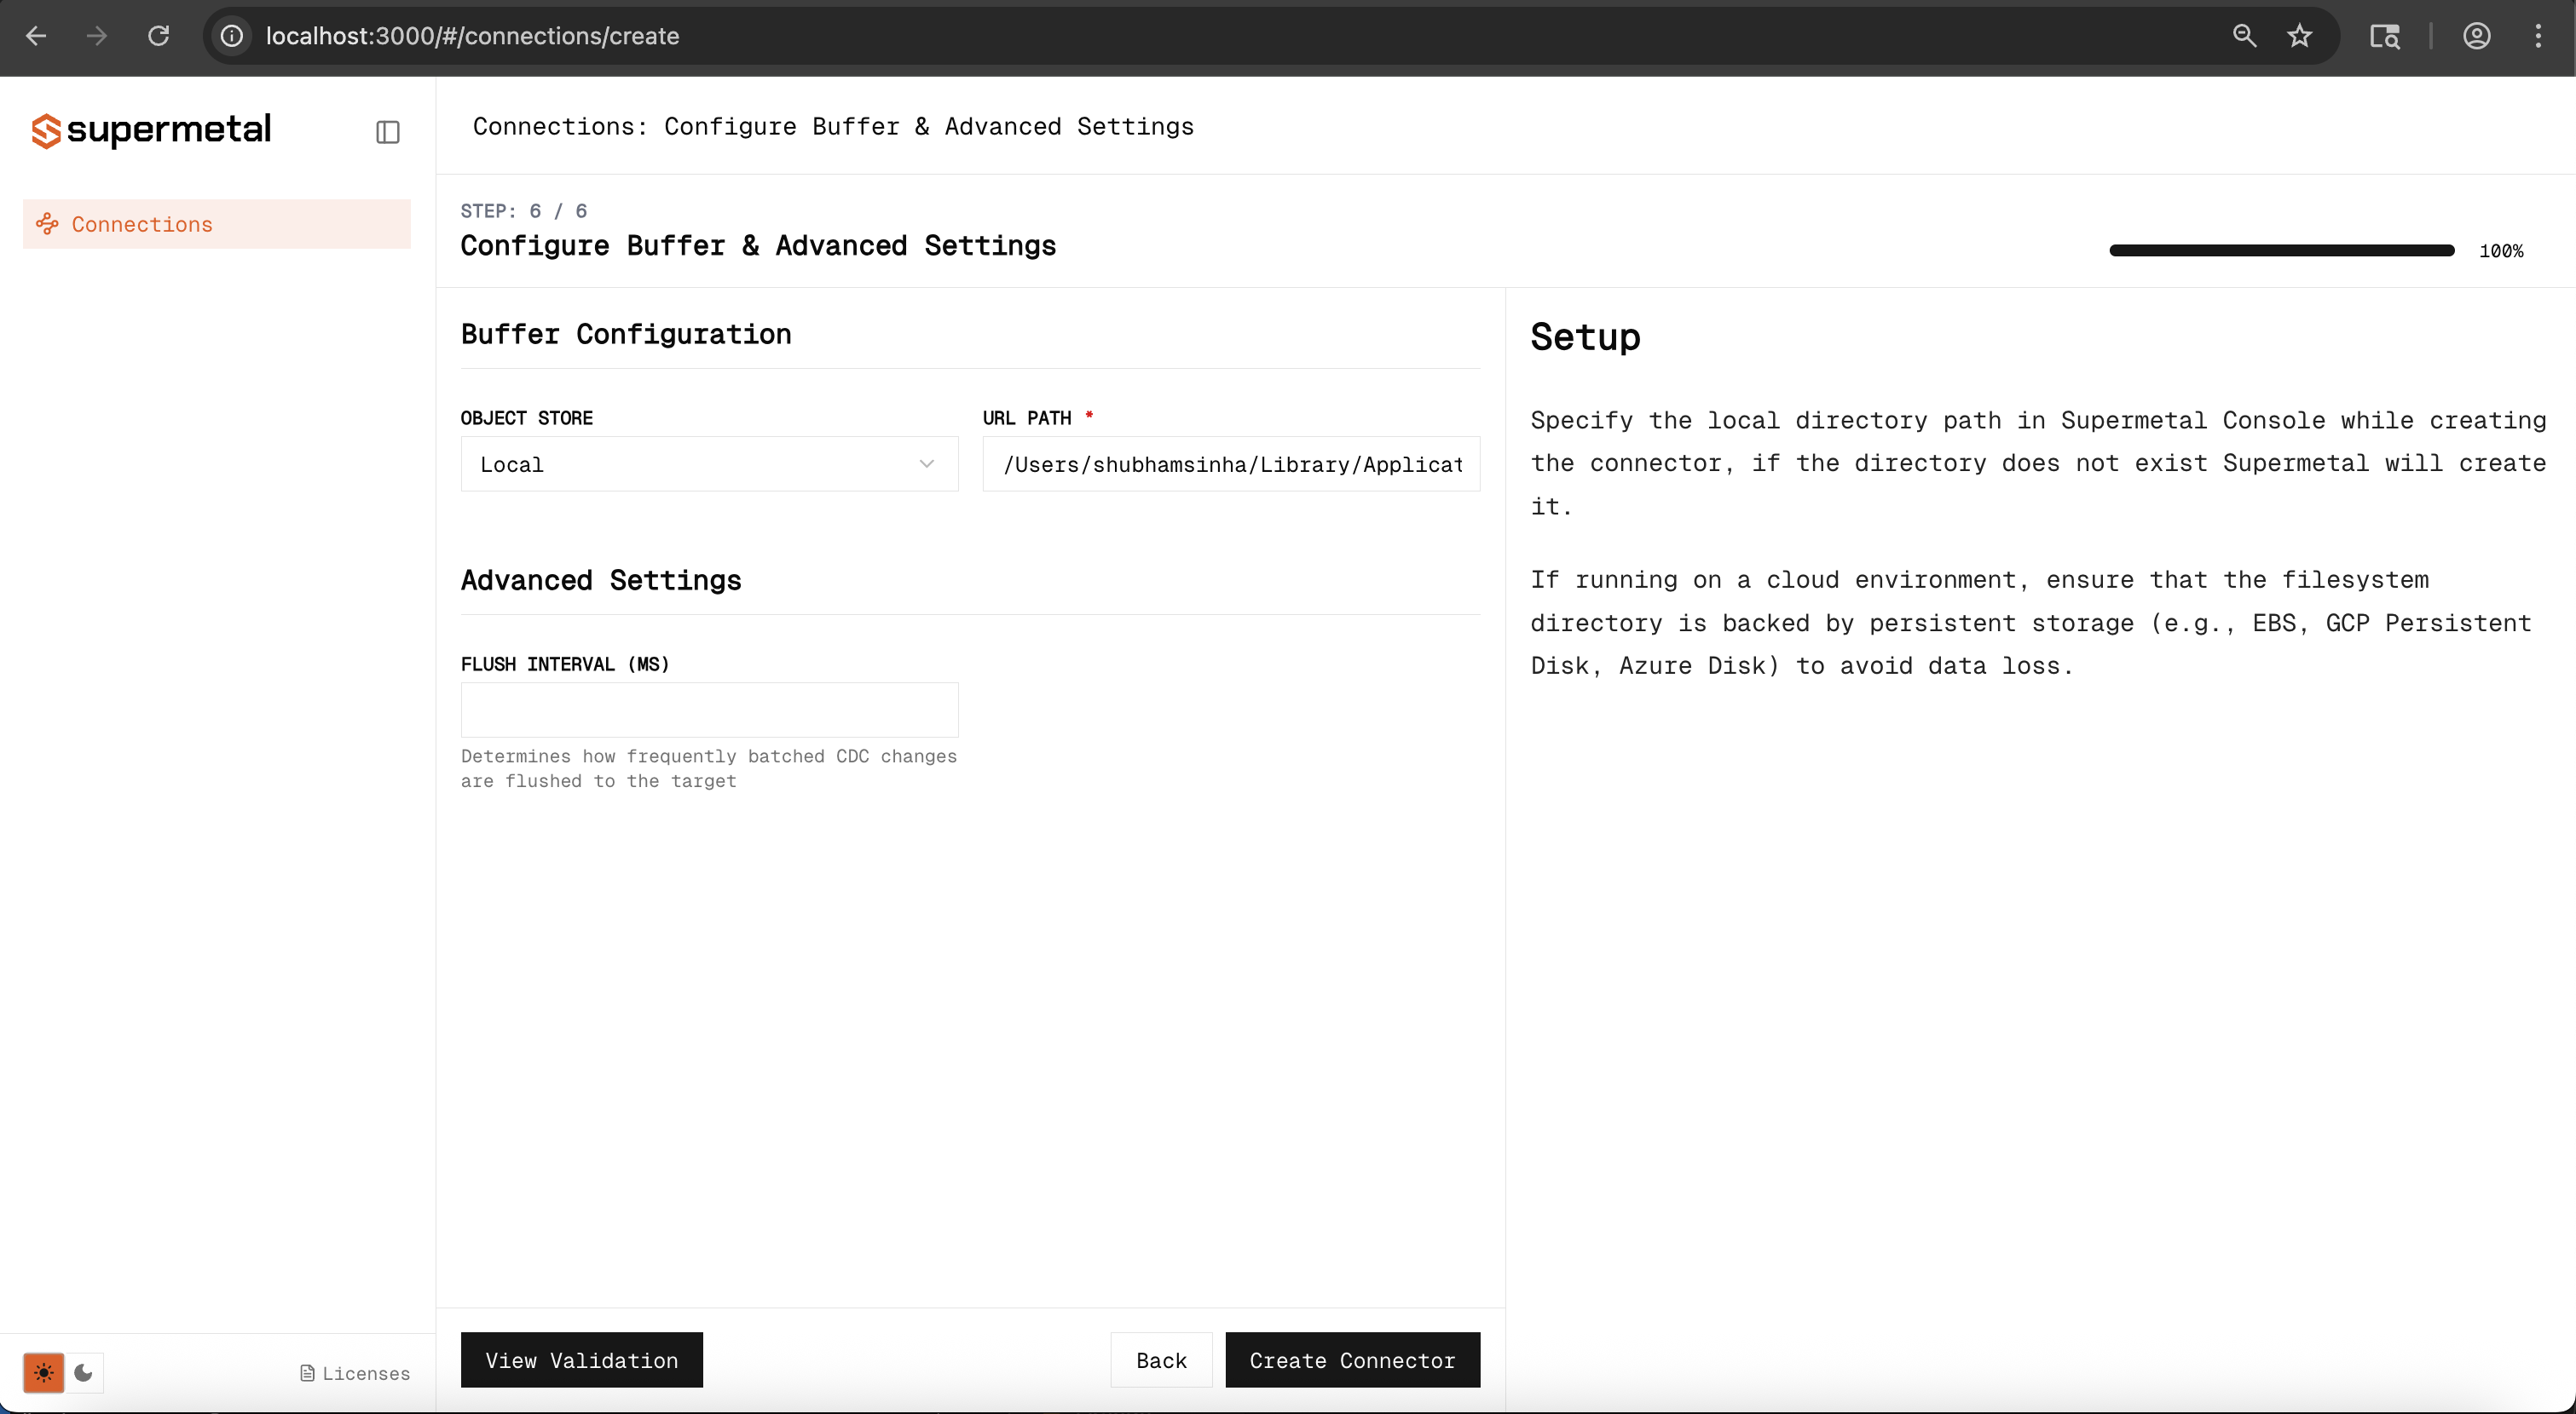Click the browser profile avatar icon
The width and height of the screenshot is (2576, 1414).
(2476, 36)
